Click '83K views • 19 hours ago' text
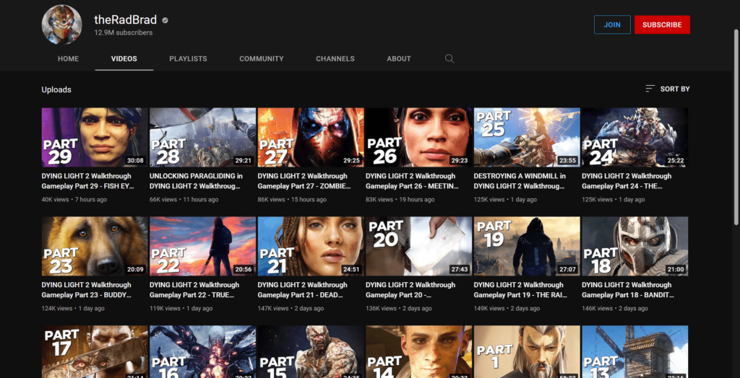This screenshot has width=740, height=378. (400, 199)
